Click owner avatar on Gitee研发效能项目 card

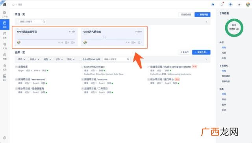pyautogui.click(x=19, y=43)
